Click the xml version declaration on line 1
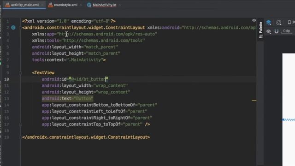Screen dimensions: 295x166 pyautogui.click(x=69, y=21)
